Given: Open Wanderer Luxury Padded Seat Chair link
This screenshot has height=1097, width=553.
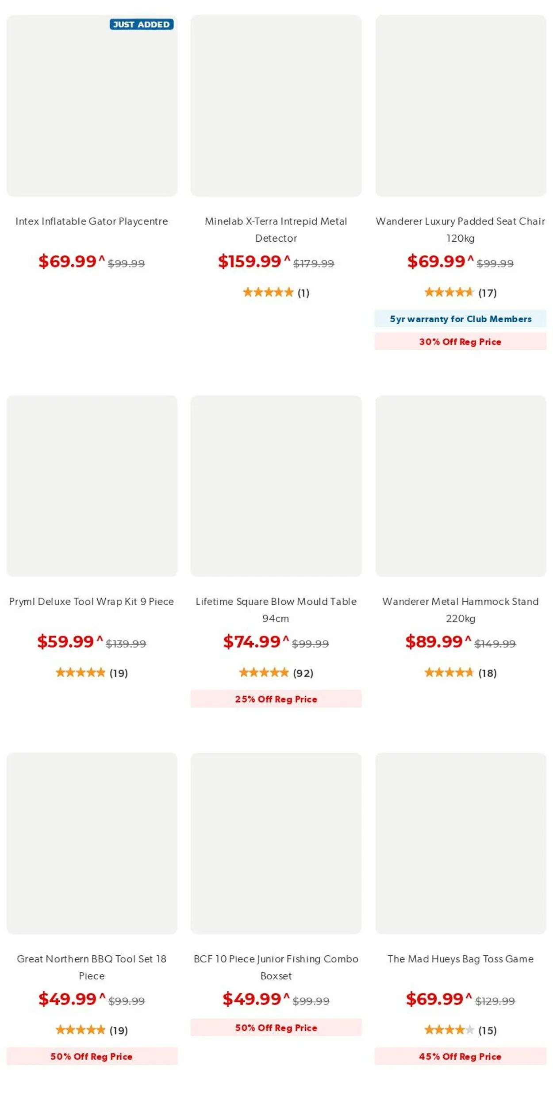Looking at the screenshot, I should [x=460, y=229].
